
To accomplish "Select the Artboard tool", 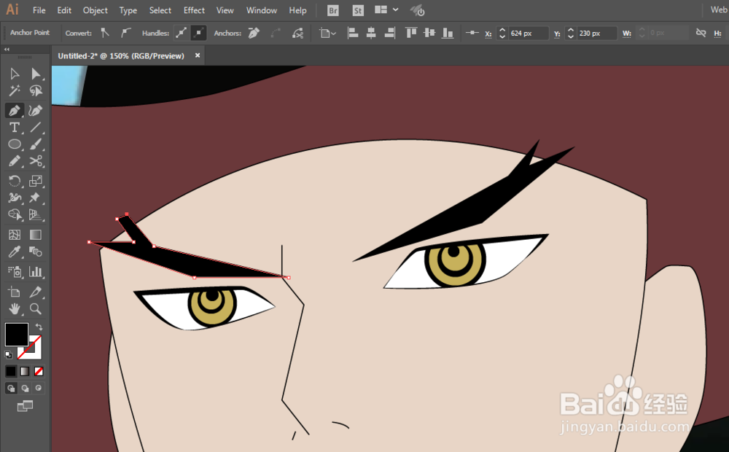I will [15, 292].
